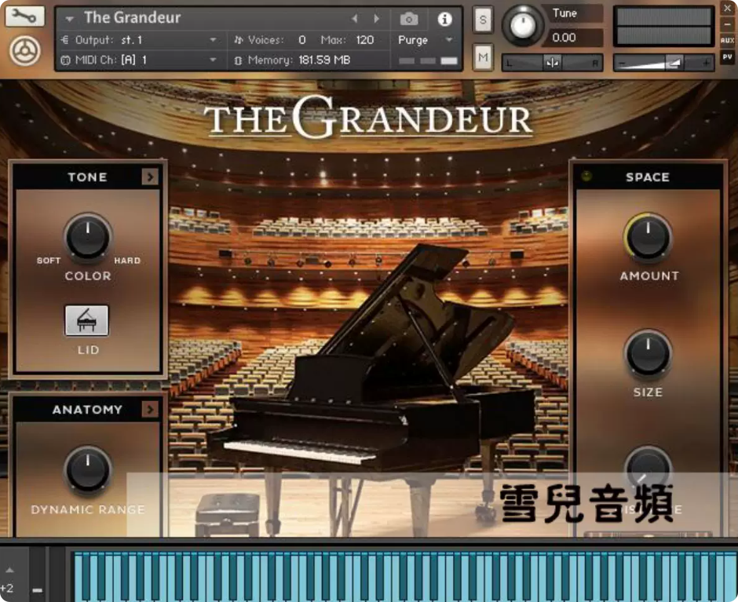
Task: Open the MIDI Ch dropdown
Action: [x=213, y=60]
